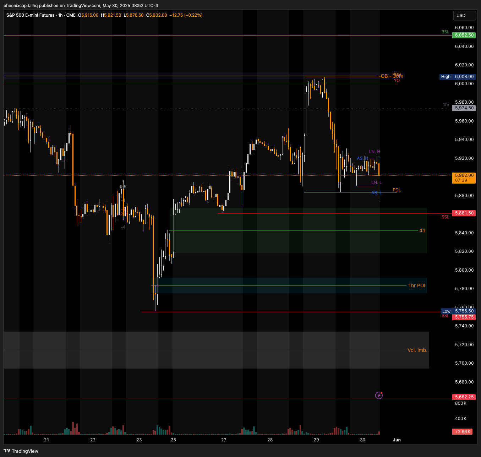Click the SSL label under 5,861.50
The height and width of the screenshot is (457, 481).
446,217
